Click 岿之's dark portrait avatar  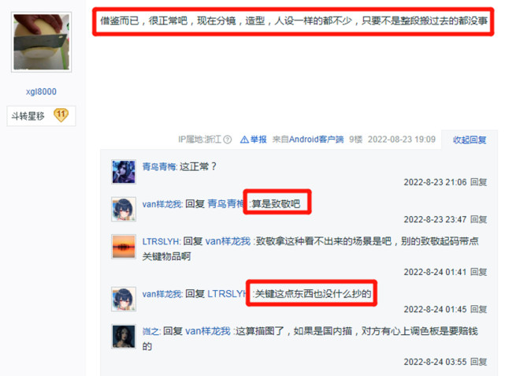[124, 337]
